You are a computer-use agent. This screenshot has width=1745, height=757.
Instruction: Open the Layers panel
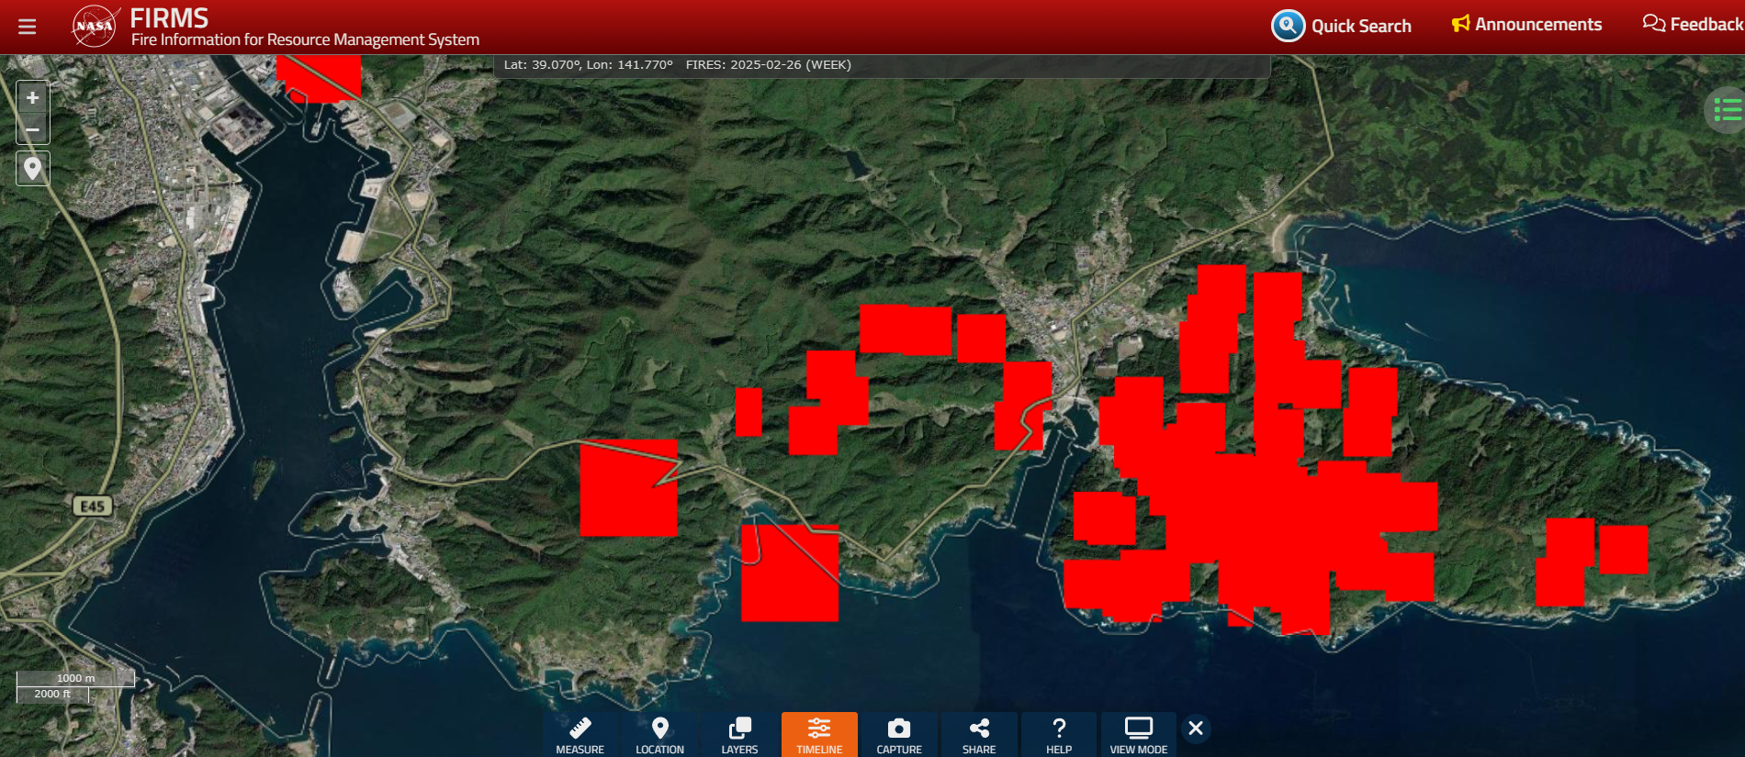[739, 735]
